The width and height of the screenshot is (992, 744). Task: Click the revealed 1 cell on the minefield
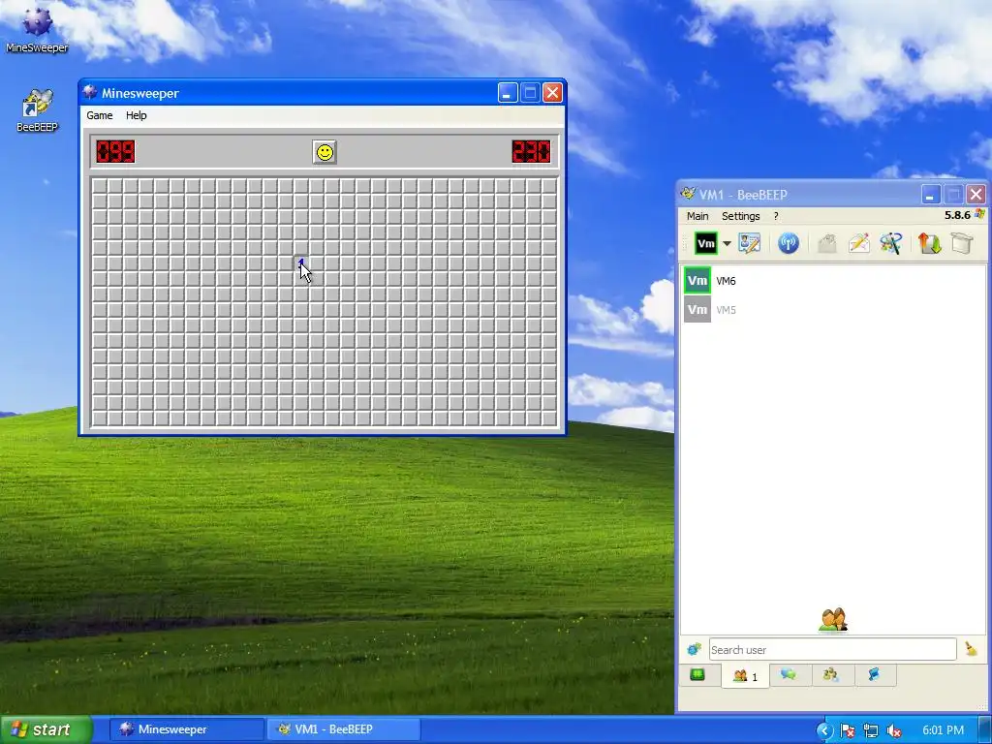(x=301, y=263)
